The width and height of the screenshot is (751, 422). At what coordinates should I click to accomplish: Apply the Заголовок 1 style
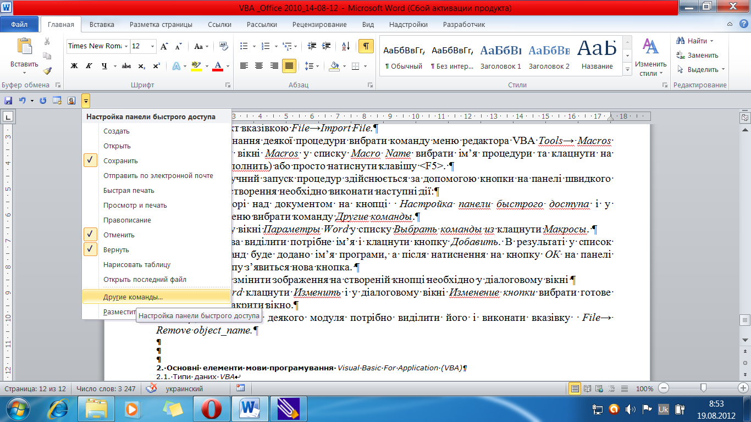(x=501, y=56)
